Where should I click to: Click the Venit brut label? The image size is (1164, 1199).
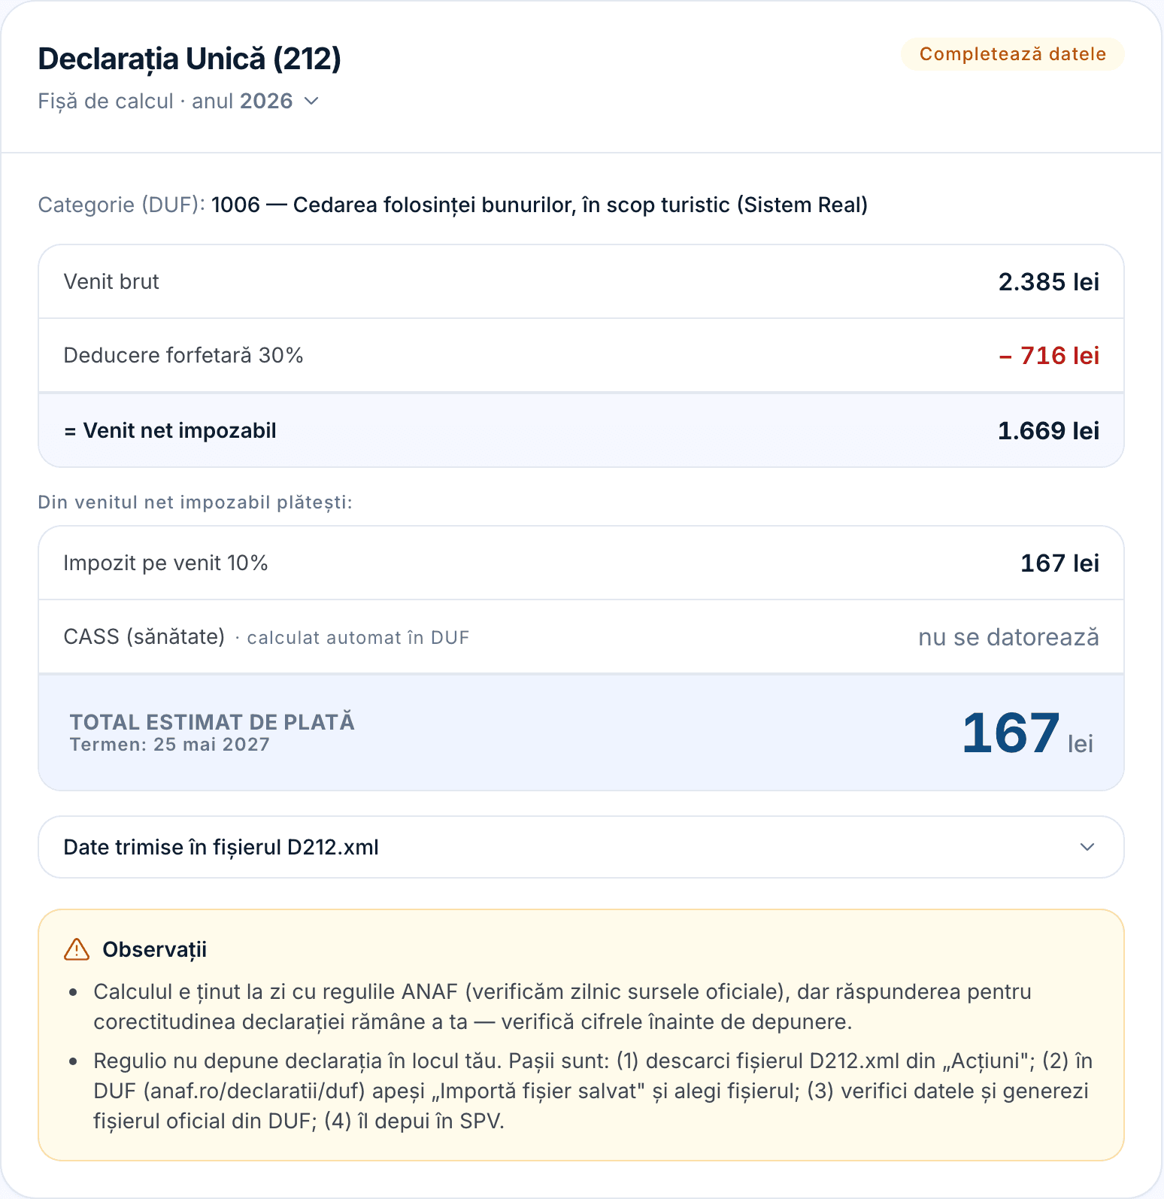pos(111,281)
